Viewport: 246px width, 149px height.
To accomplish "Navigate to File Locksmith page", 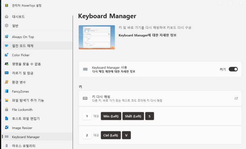I will pyautogui.click(x=37, y=110).
